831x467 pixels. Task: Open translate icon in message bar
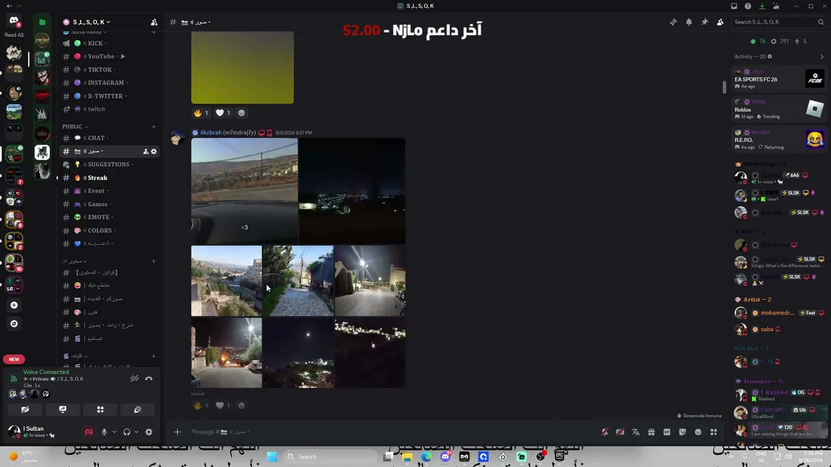point(636,432)
